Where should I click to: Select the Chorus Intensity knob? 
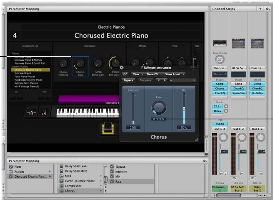(64, 63)
